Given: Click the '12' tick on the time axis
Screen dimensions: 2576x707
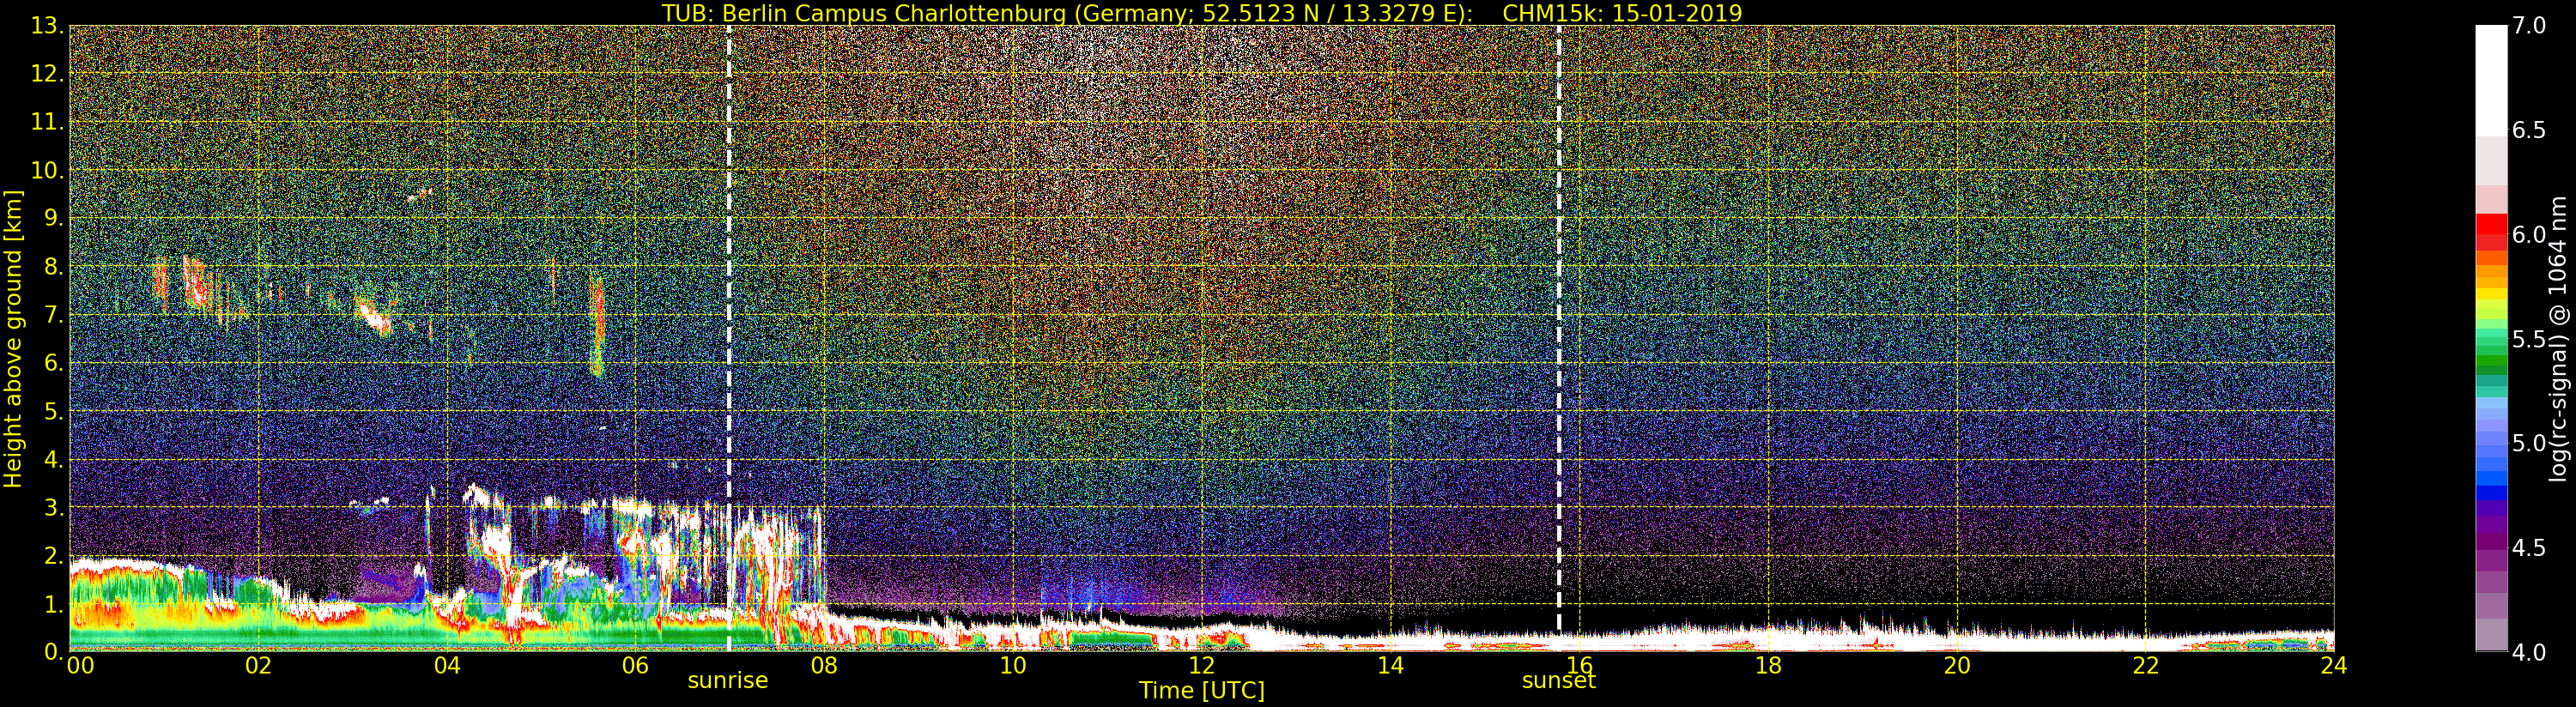Looking at the screenshot, I should coord(1201,666).
